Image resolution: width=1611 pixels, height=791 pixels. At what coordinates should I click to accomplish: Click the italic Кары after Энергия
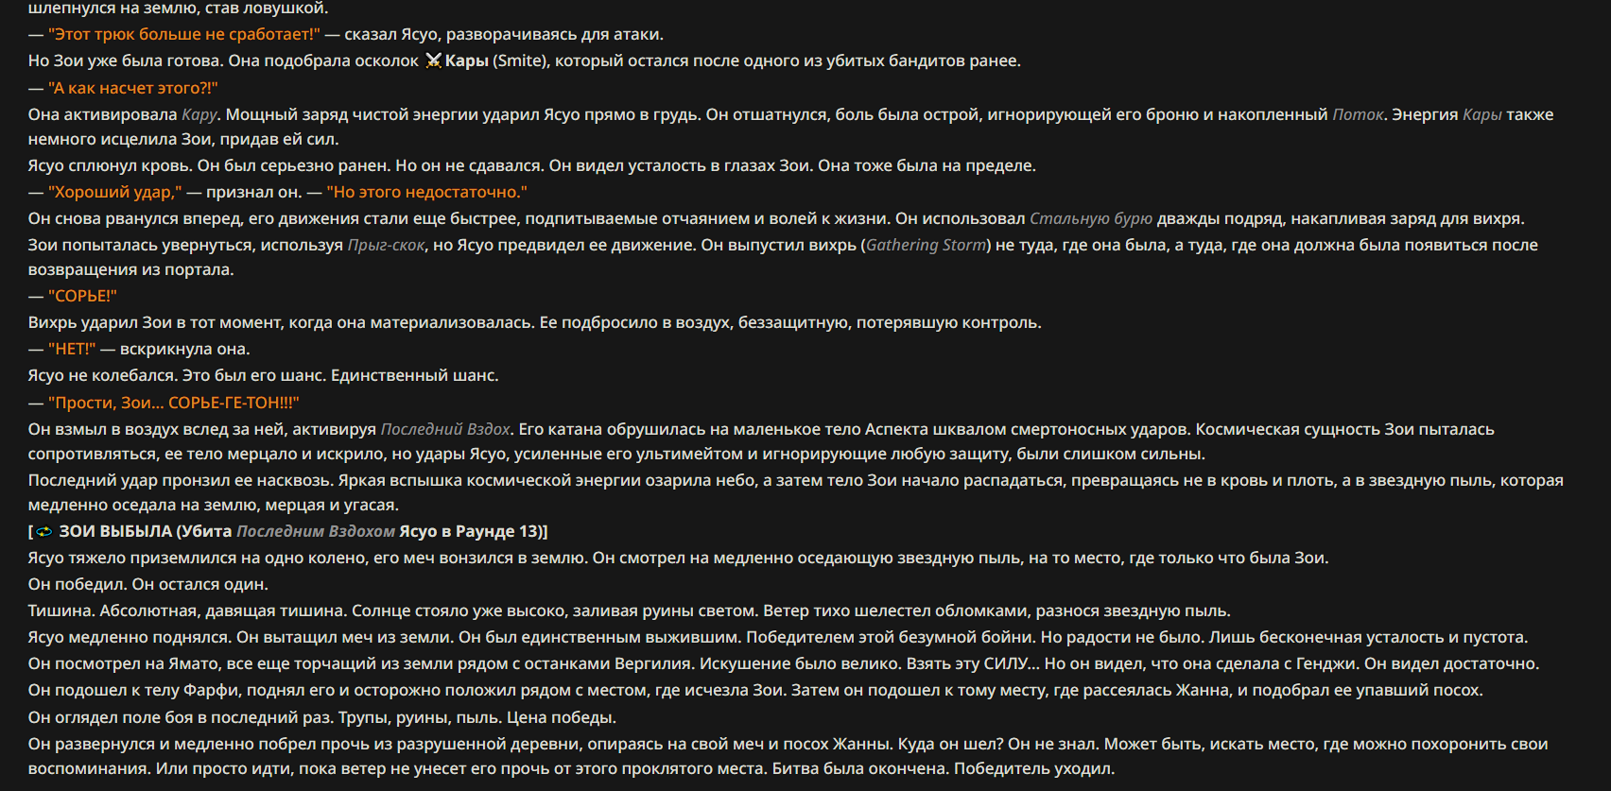click(1482, 114)
